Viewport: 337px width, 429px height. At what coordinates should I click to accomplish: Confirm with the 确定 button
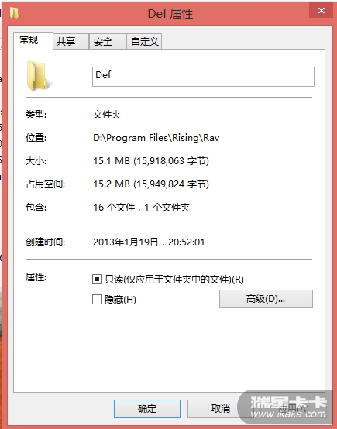click(147, 409)
